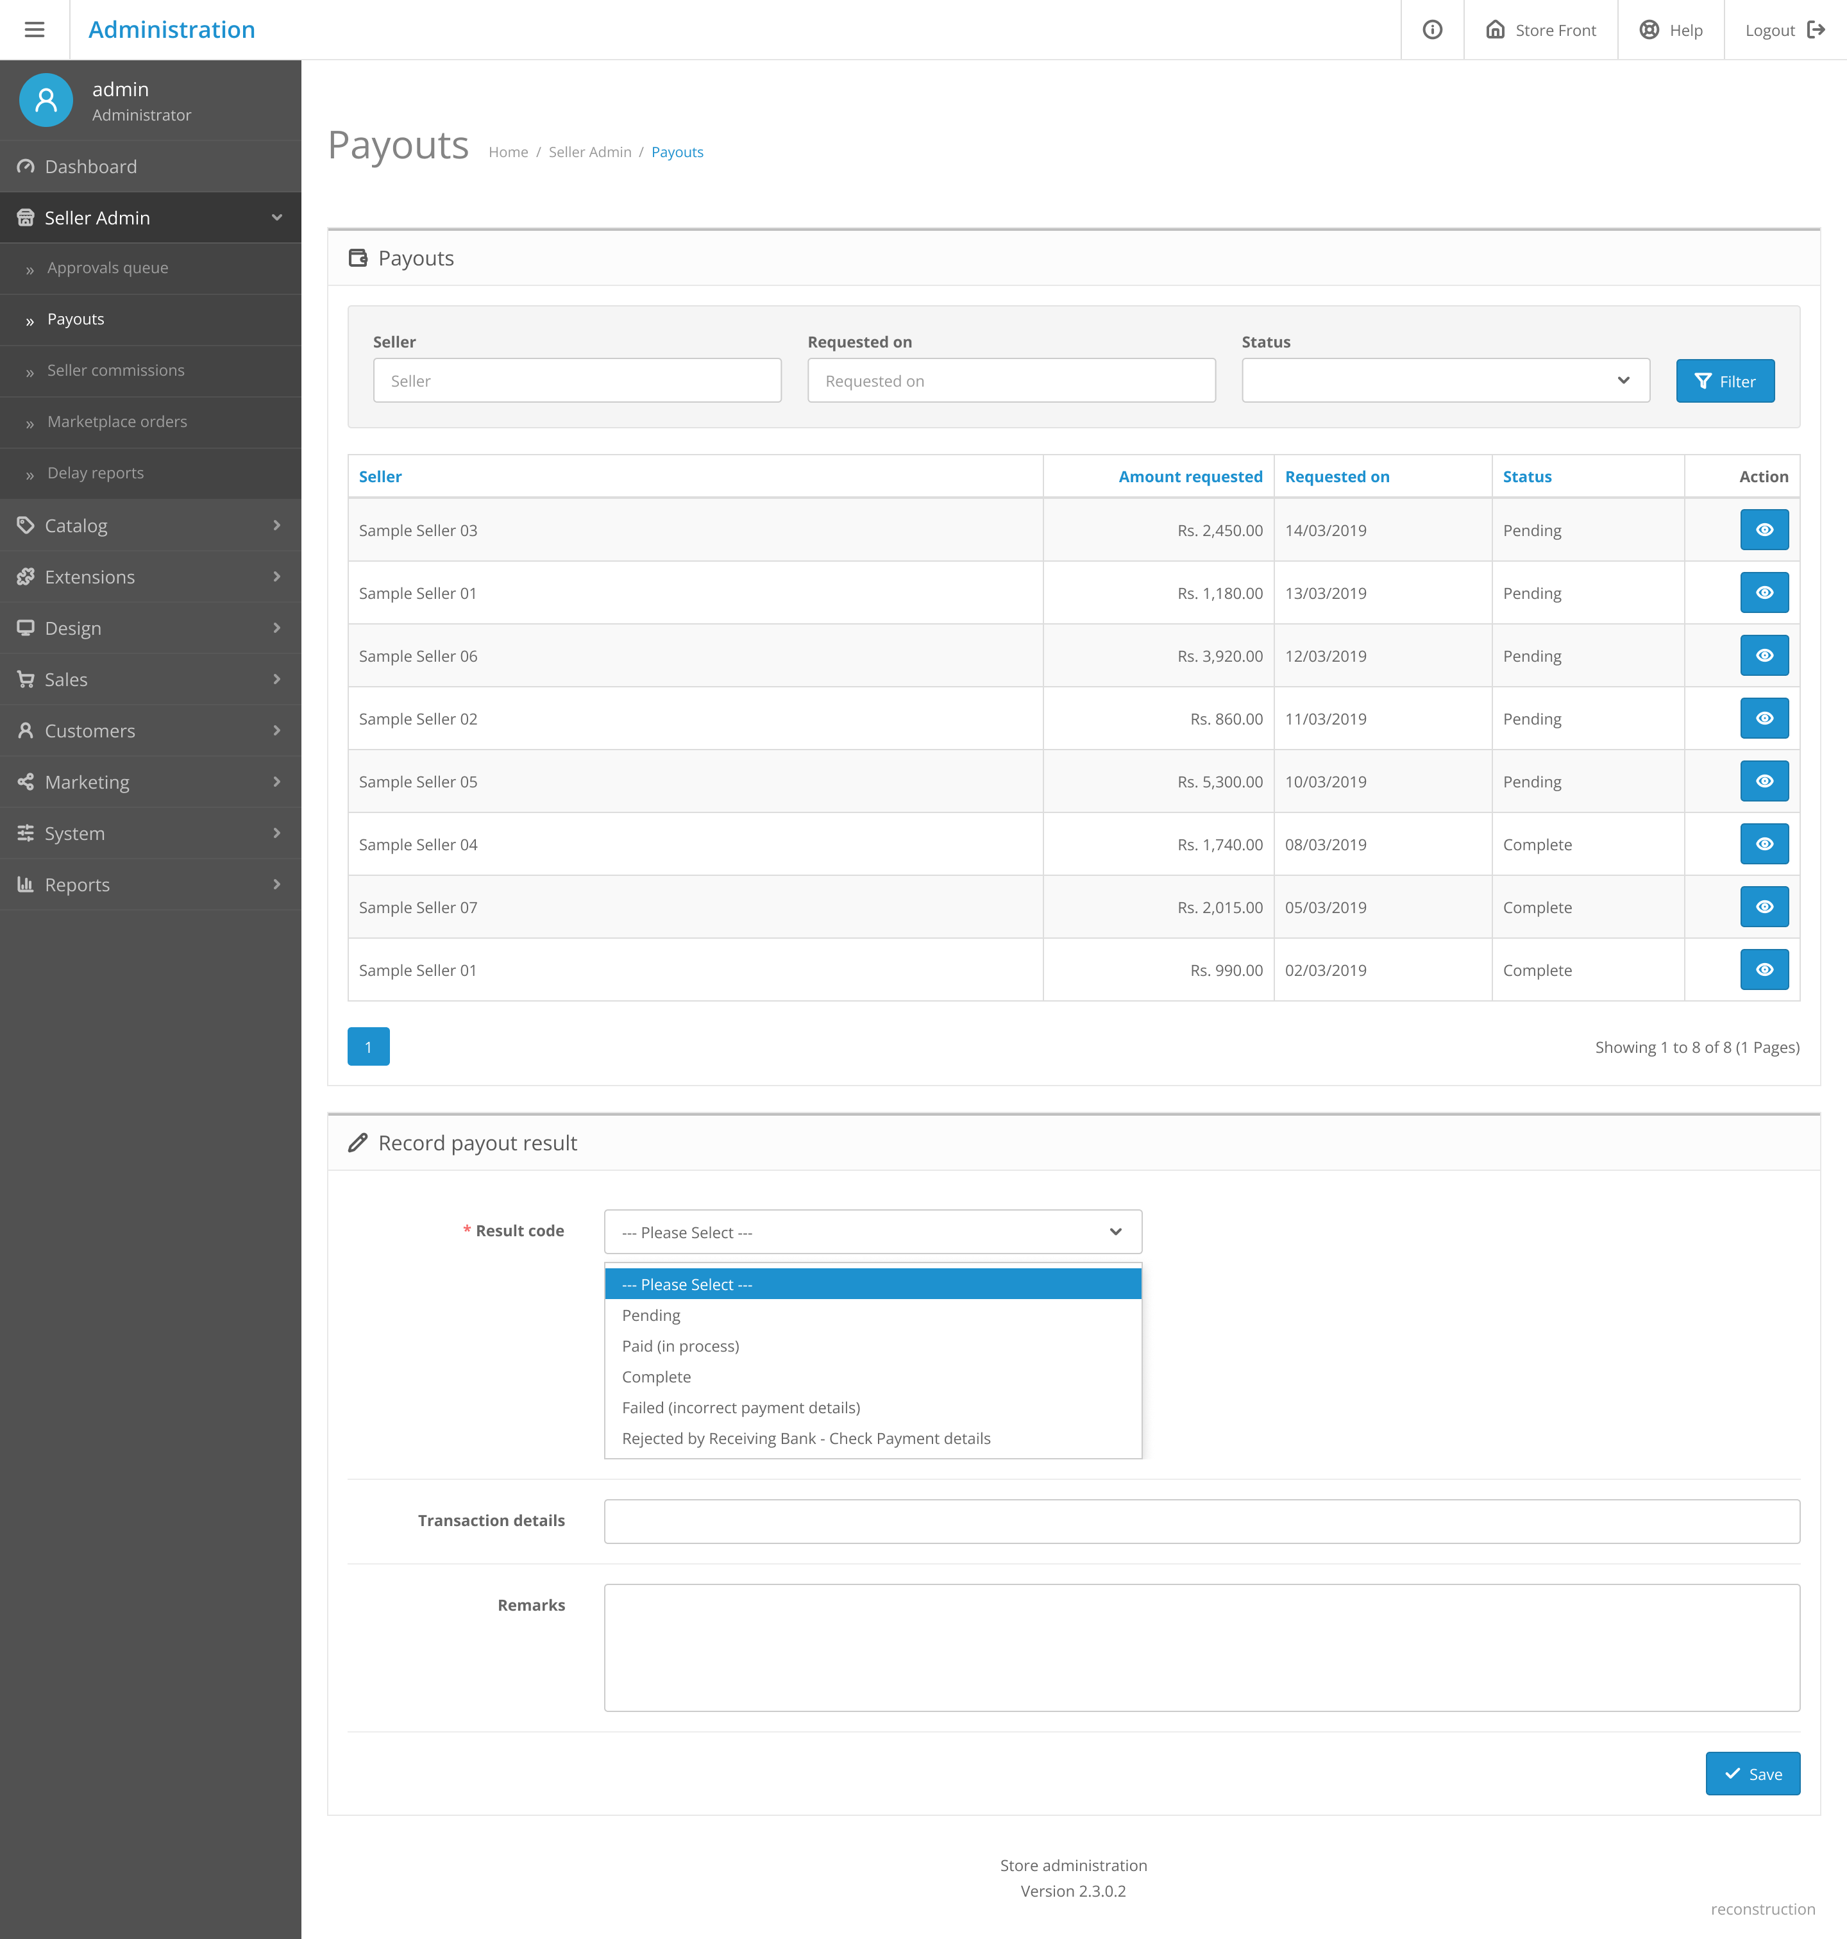Expand the Reports sidebar menu
The width and height of the screenshot is (1847, 1939).
click(151, 884)
